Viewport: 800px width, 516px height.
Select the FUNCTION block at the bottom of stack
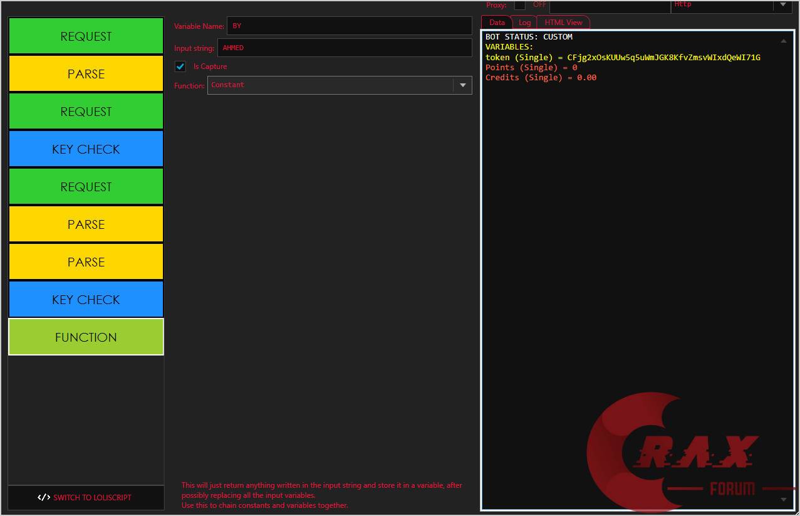point(85,337)
